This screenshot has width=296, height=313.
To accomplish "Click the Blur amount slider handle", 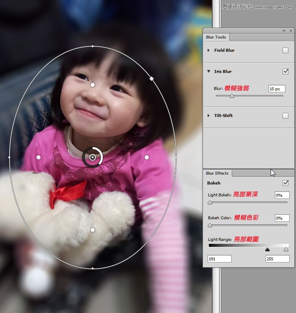I will (232, 96).
